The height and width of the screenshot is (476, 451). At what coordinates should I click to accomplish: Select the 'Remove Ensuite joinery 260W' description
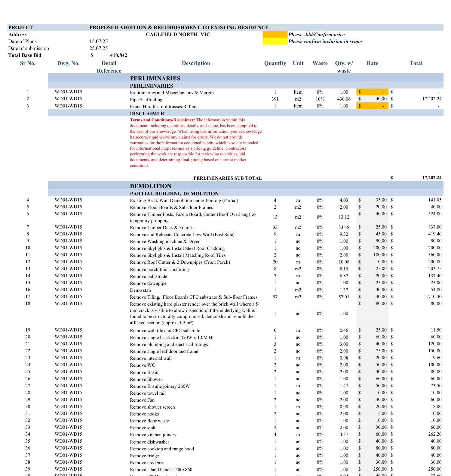click(160, 386)
